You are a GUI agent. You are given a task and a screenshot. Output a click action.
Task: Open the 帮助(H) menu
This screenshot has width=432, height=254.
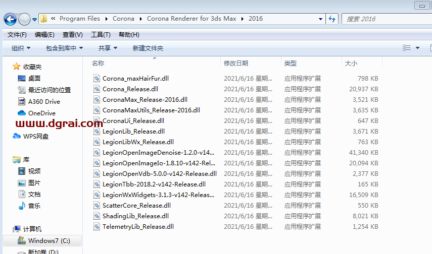pos(129,35)
